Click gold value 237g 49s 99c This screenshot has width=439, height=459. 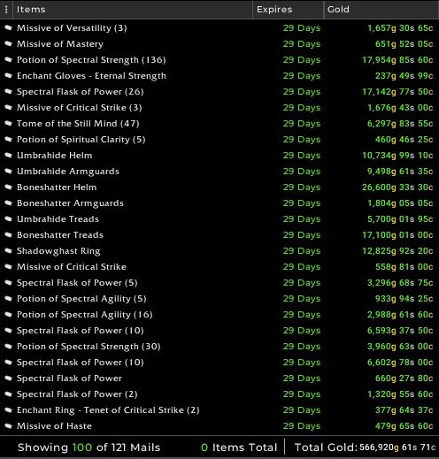tap(404, 75)
